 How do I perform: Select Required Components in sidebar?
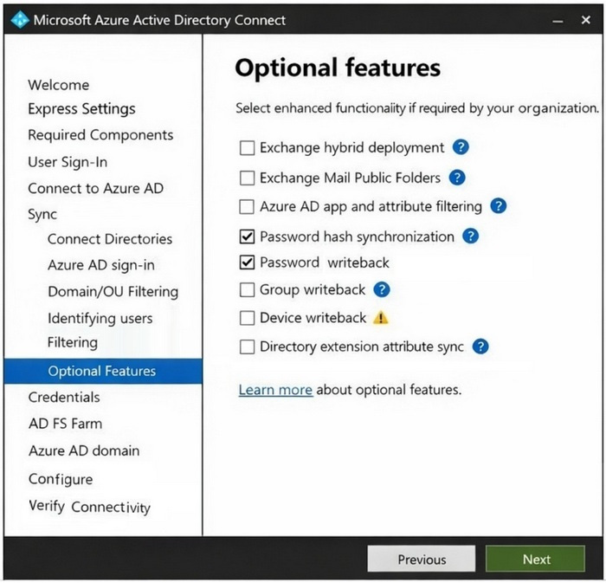tap(100, 135)
